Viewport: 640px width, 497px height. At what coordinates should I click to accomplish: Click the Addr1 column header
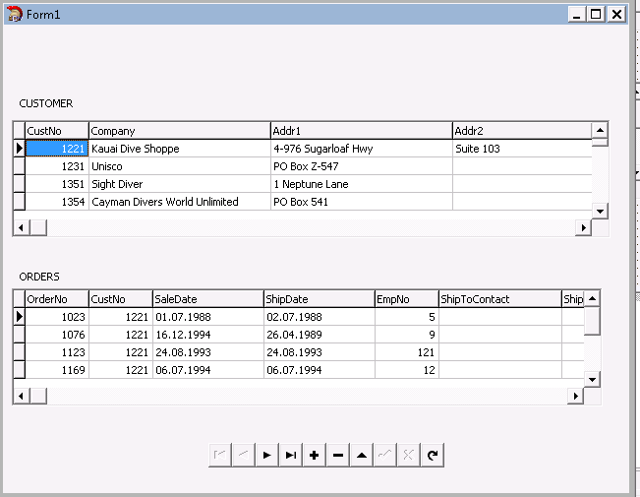[x=362, y=131]
